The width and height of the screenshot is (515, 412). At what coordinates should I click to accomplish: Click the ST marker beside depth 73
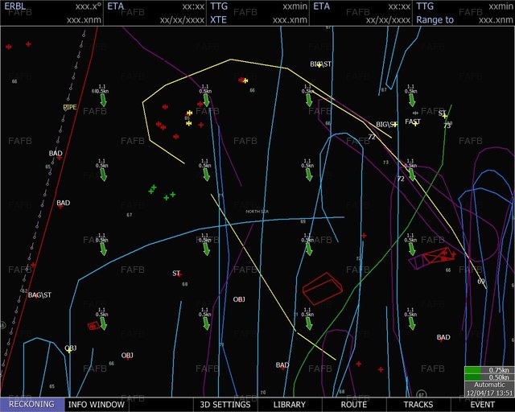point(443,114)
